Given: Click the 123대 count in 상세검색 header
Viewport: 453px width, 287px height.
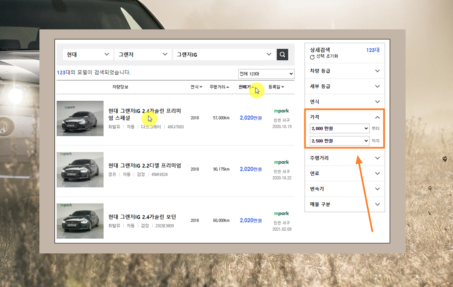Looking at the screenshot, I should point(373,50).
